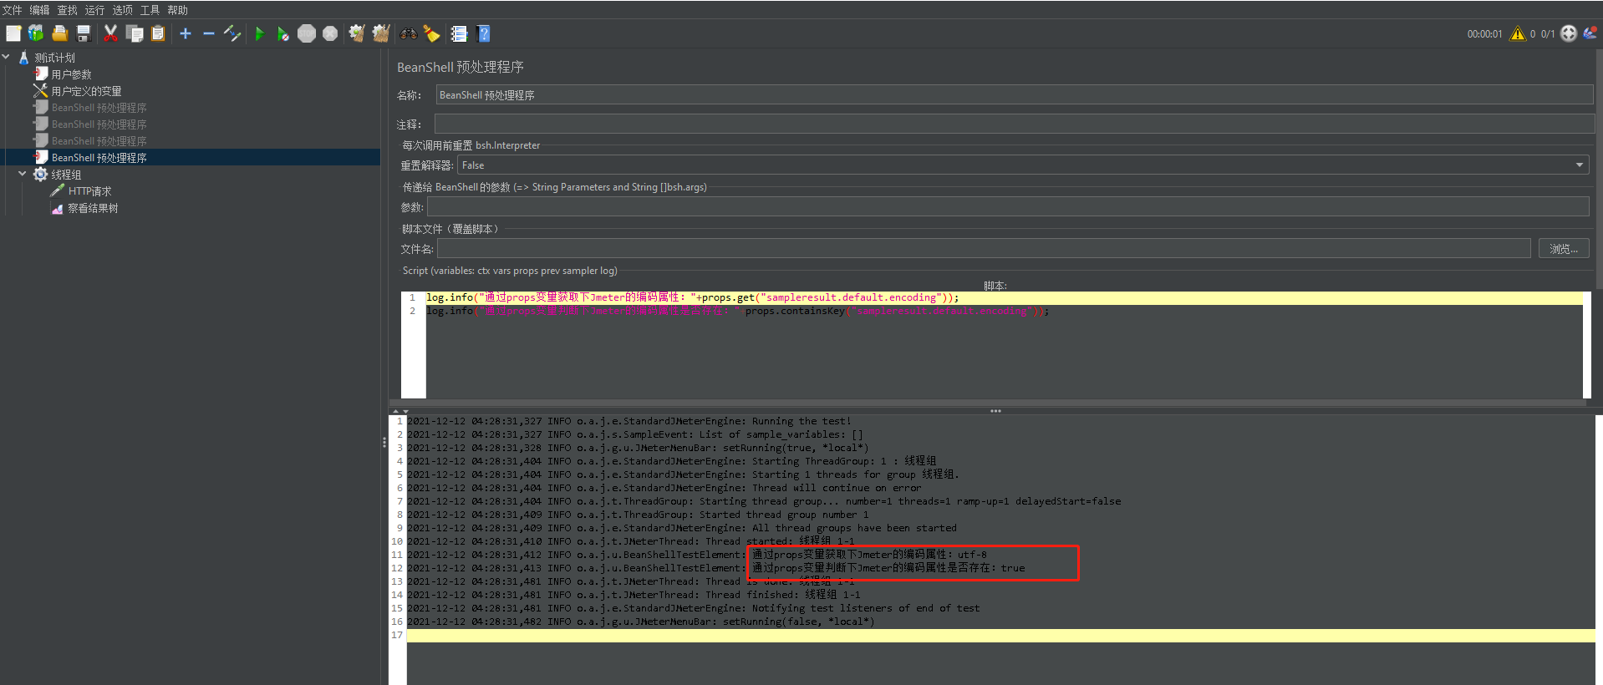Image resolution: width=1603 pixels, height=685 pixels.
Task: Reset search using the yellow brush icon
Action: coord(431,33)
